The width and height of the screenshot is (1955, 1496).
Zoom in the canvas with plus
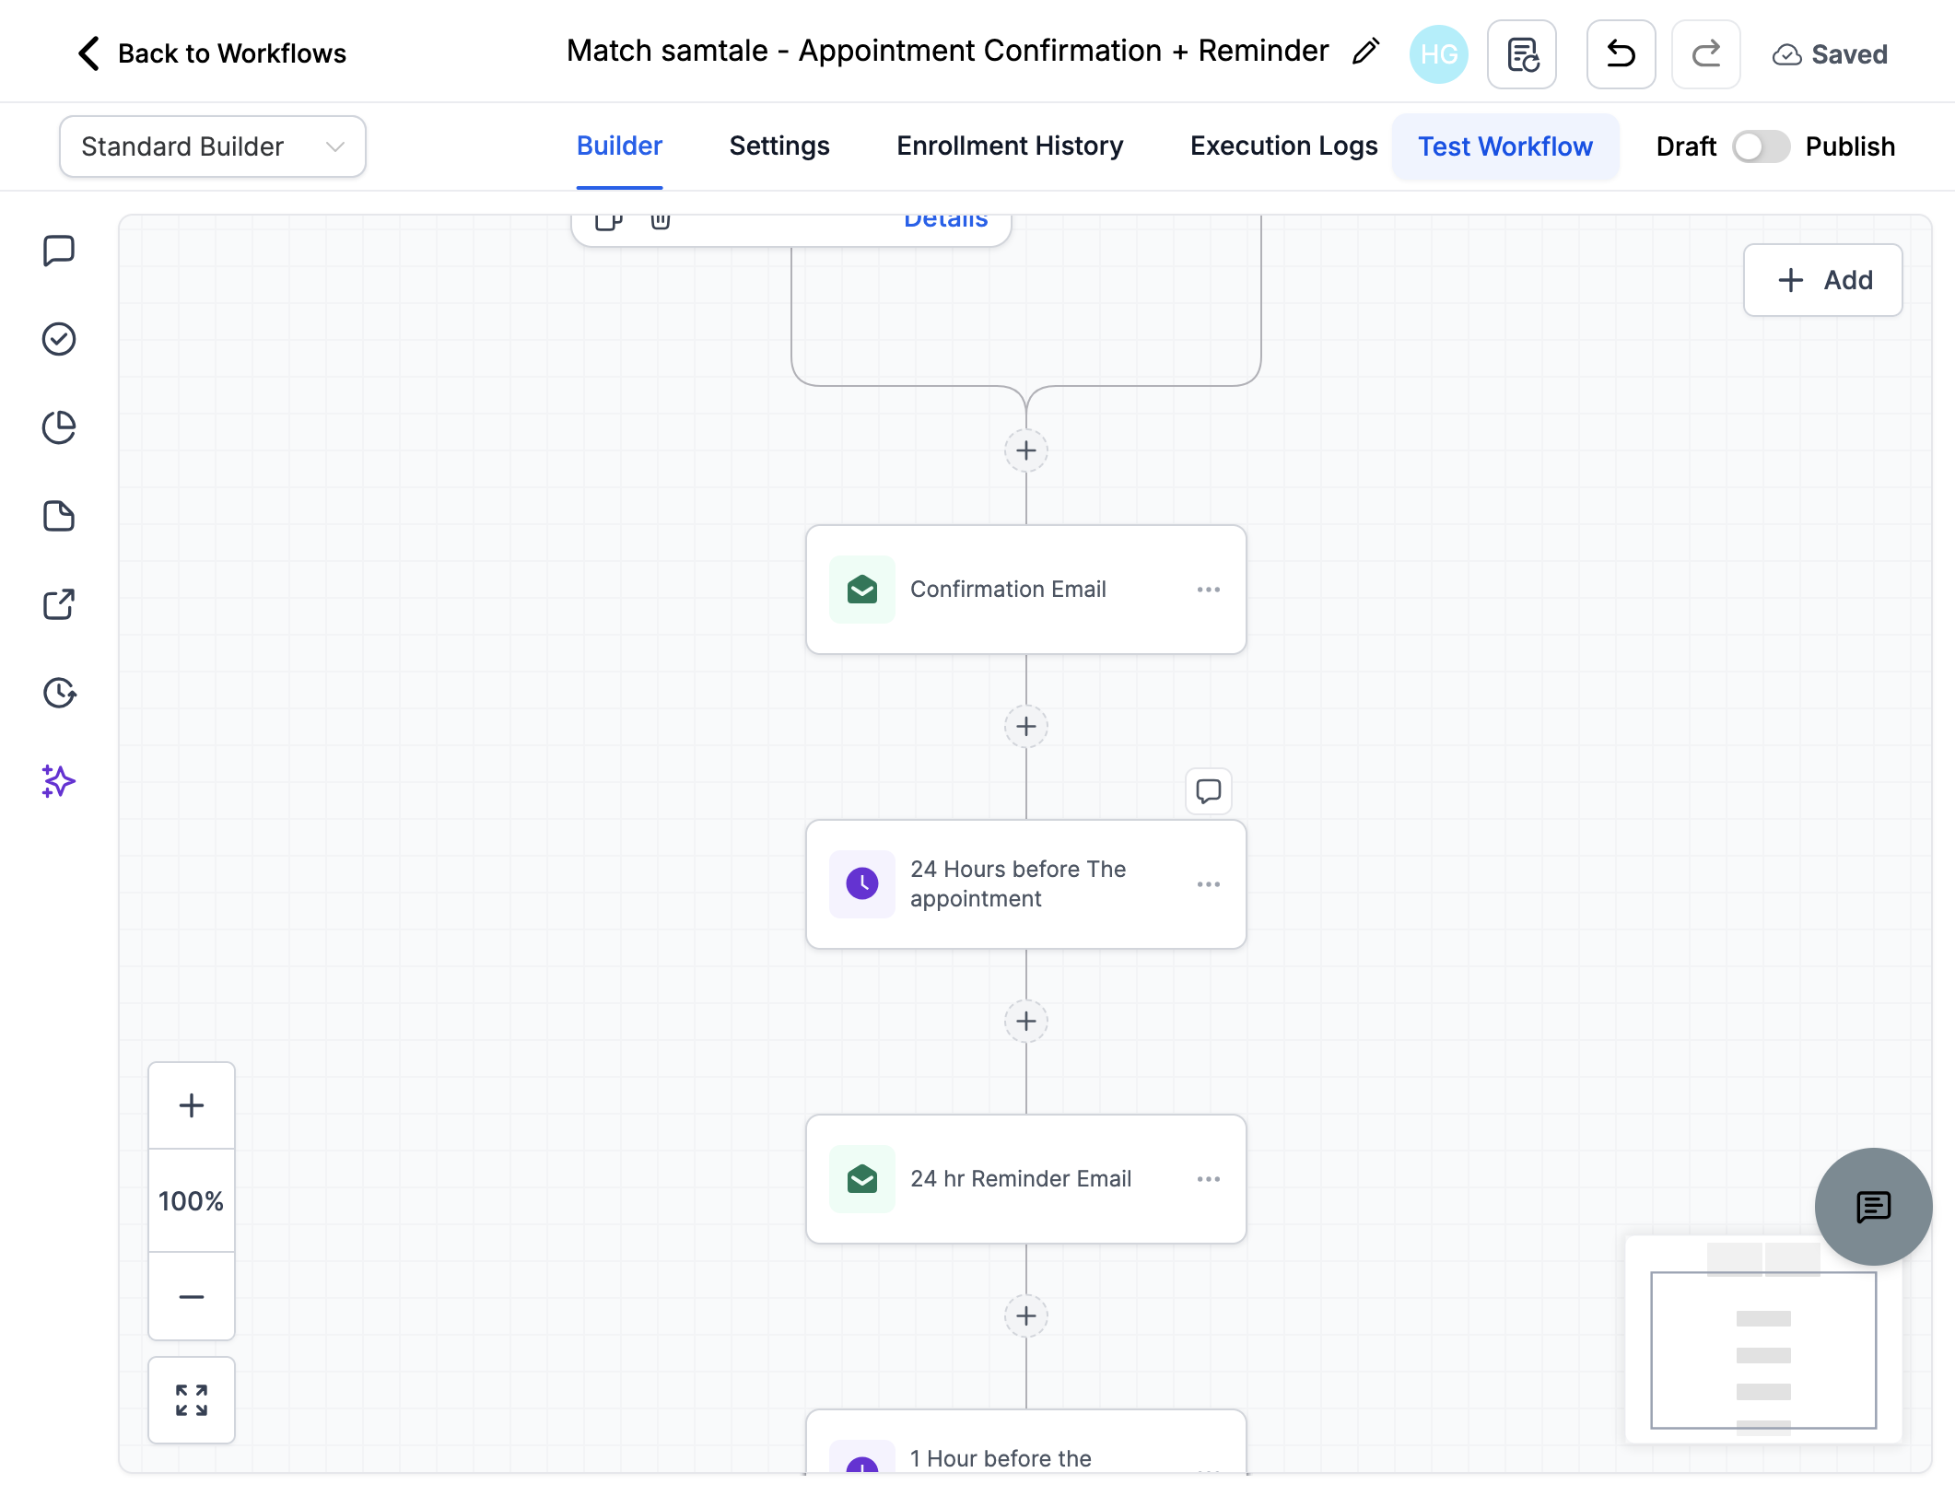pyautogui.click(x=192, y=1105)
